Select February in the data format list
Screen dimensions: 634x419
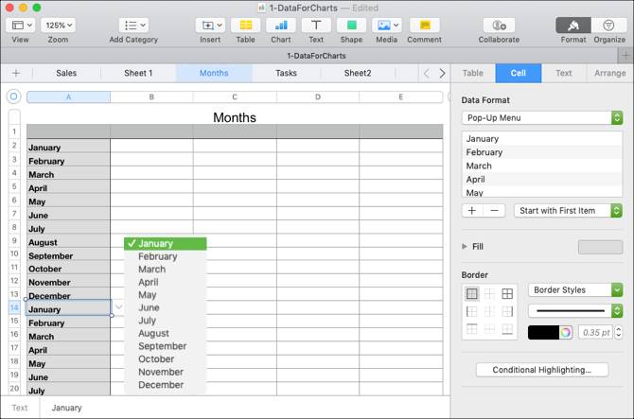[541, 152]
